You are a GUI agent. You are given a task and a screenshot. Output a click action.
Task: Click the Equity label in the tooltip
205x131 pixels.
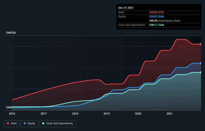[x=122, y=16]
